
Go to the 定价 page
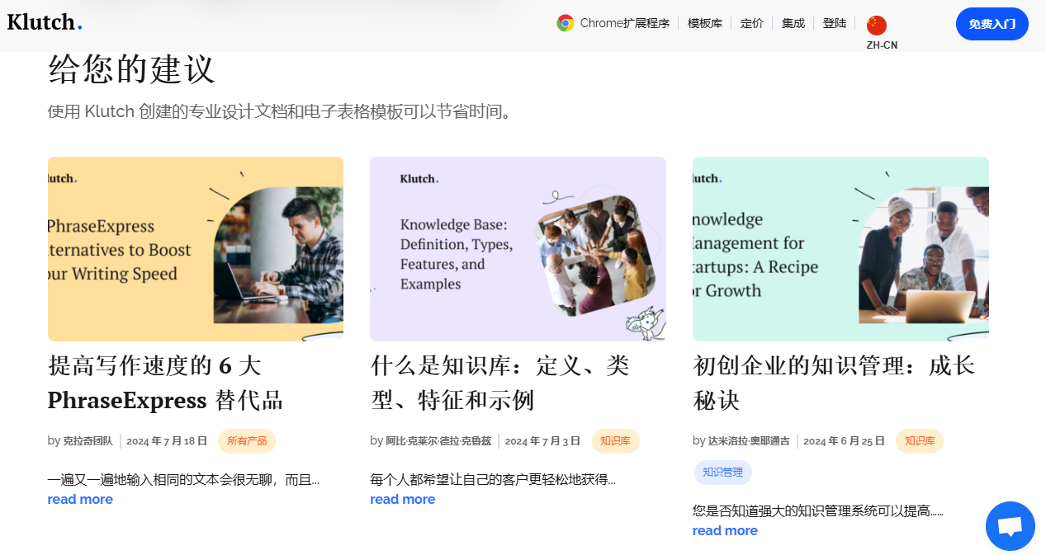click(x=752, y=23)
